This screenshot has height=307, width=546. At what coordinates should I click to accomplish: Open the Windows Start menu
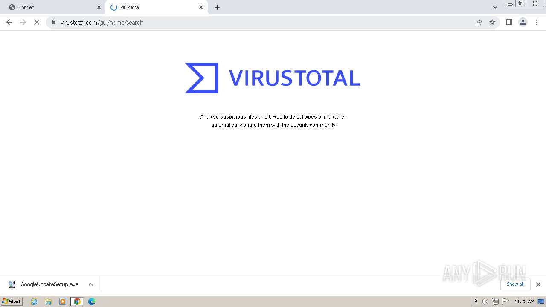12,301
